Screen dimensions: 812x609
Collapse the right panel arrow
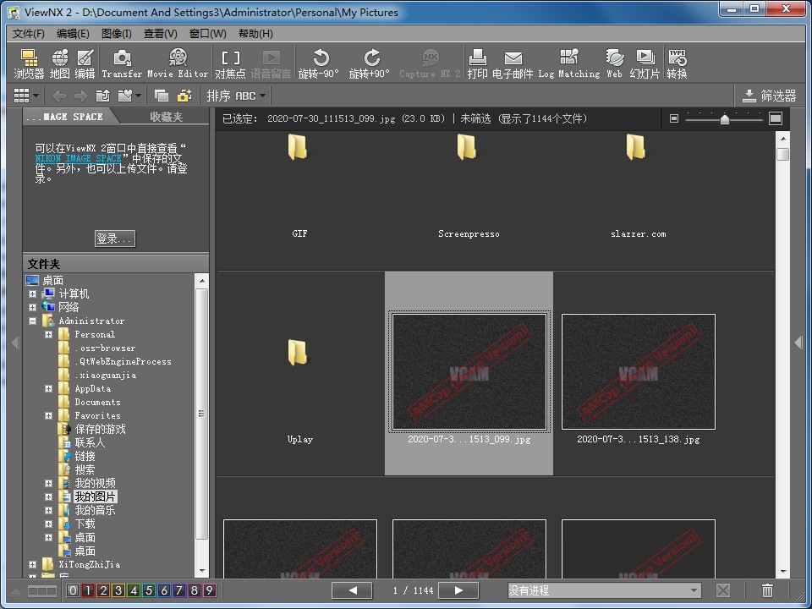click(x=798, y=343)
